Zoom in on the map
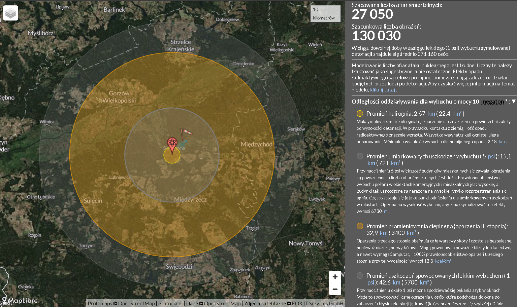The image size is (517, 307). point(335,277)
